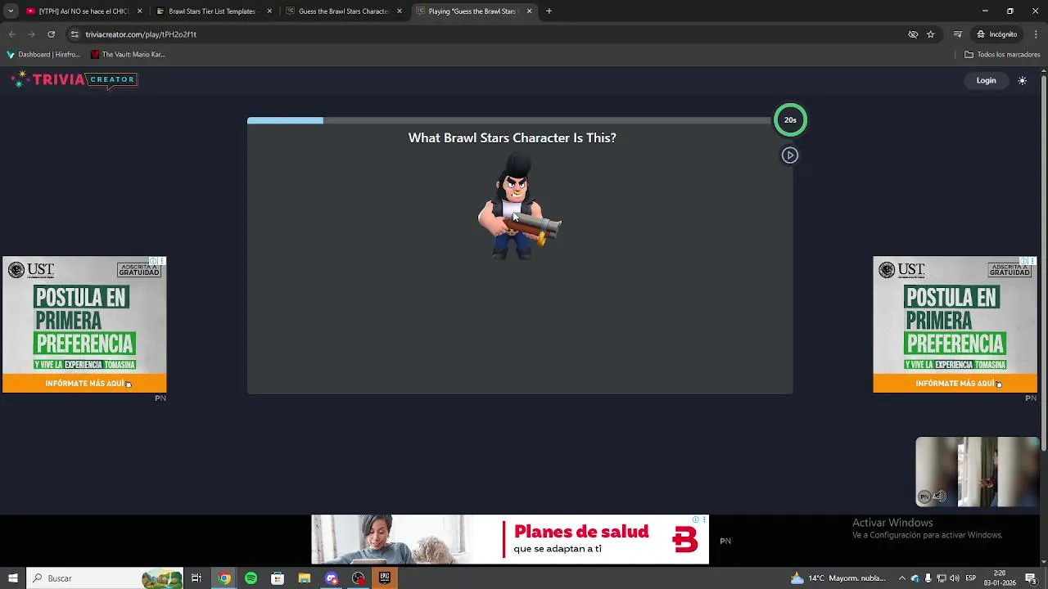The height and width of the screenshot is (589, 1048).
Task: Open the tab search dropdown arrow
Action: click(11, 11)
